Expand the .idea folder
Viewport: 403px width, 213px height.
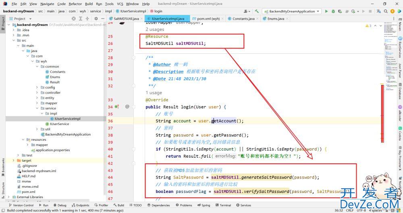[14, 30]
